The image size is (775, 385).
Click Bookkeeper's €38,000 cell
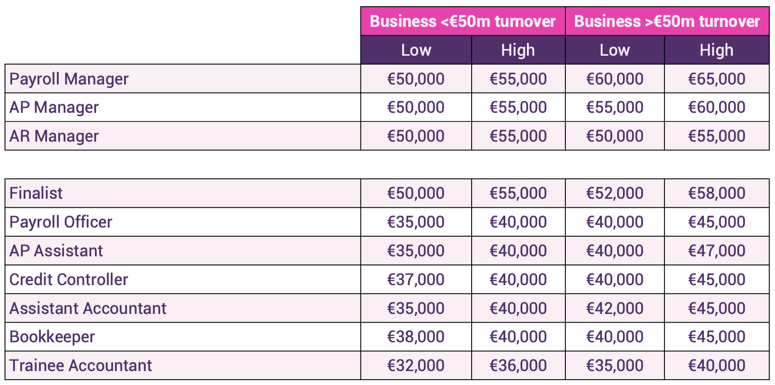click(416, 337)
